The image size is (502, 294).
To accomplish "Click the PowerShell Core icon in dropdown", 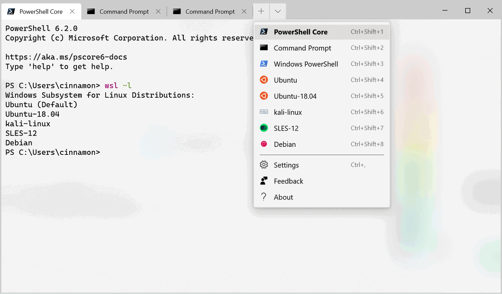I will [x=264, y=32].
